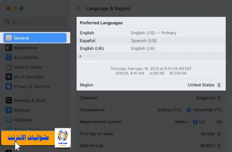Screen dimensions: 232x152
Task: Expand the Calendar Gregorian dropdown
Action: coord(208,98)
